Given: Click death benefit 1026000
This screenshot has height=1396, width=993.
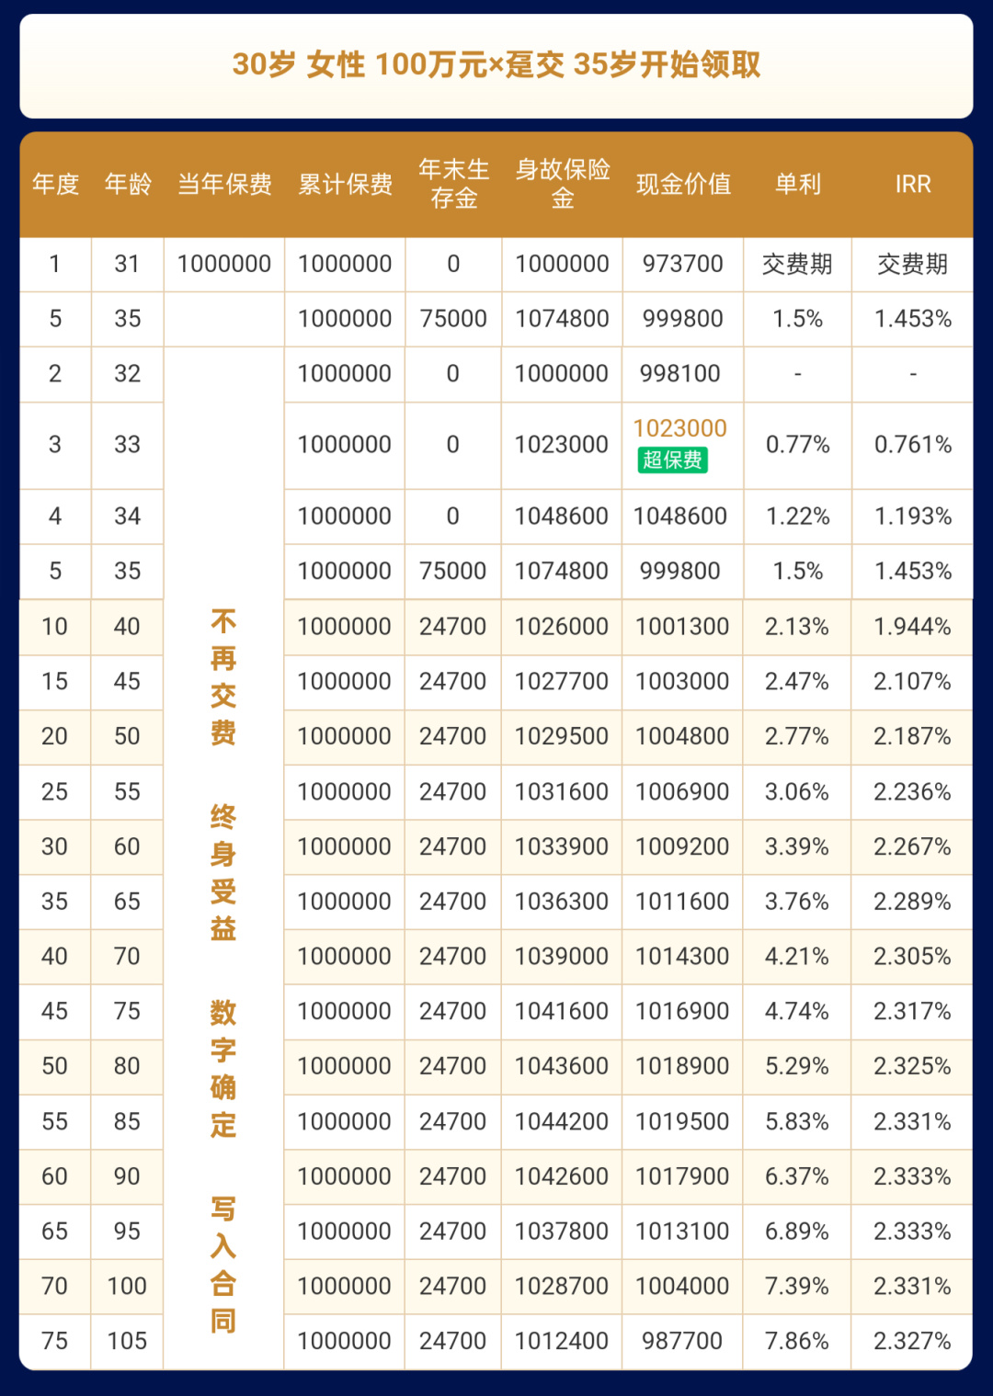Looking at the screenshot, I should pos(562,627).
